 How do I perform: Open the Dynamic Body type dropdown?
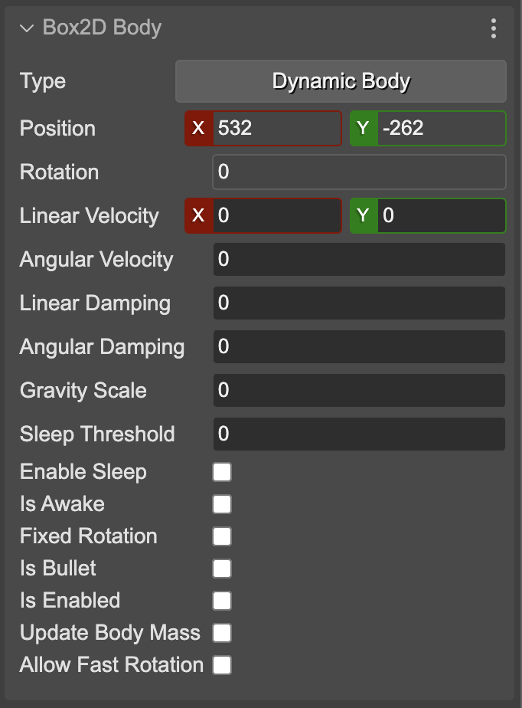[x=341, y=81]
